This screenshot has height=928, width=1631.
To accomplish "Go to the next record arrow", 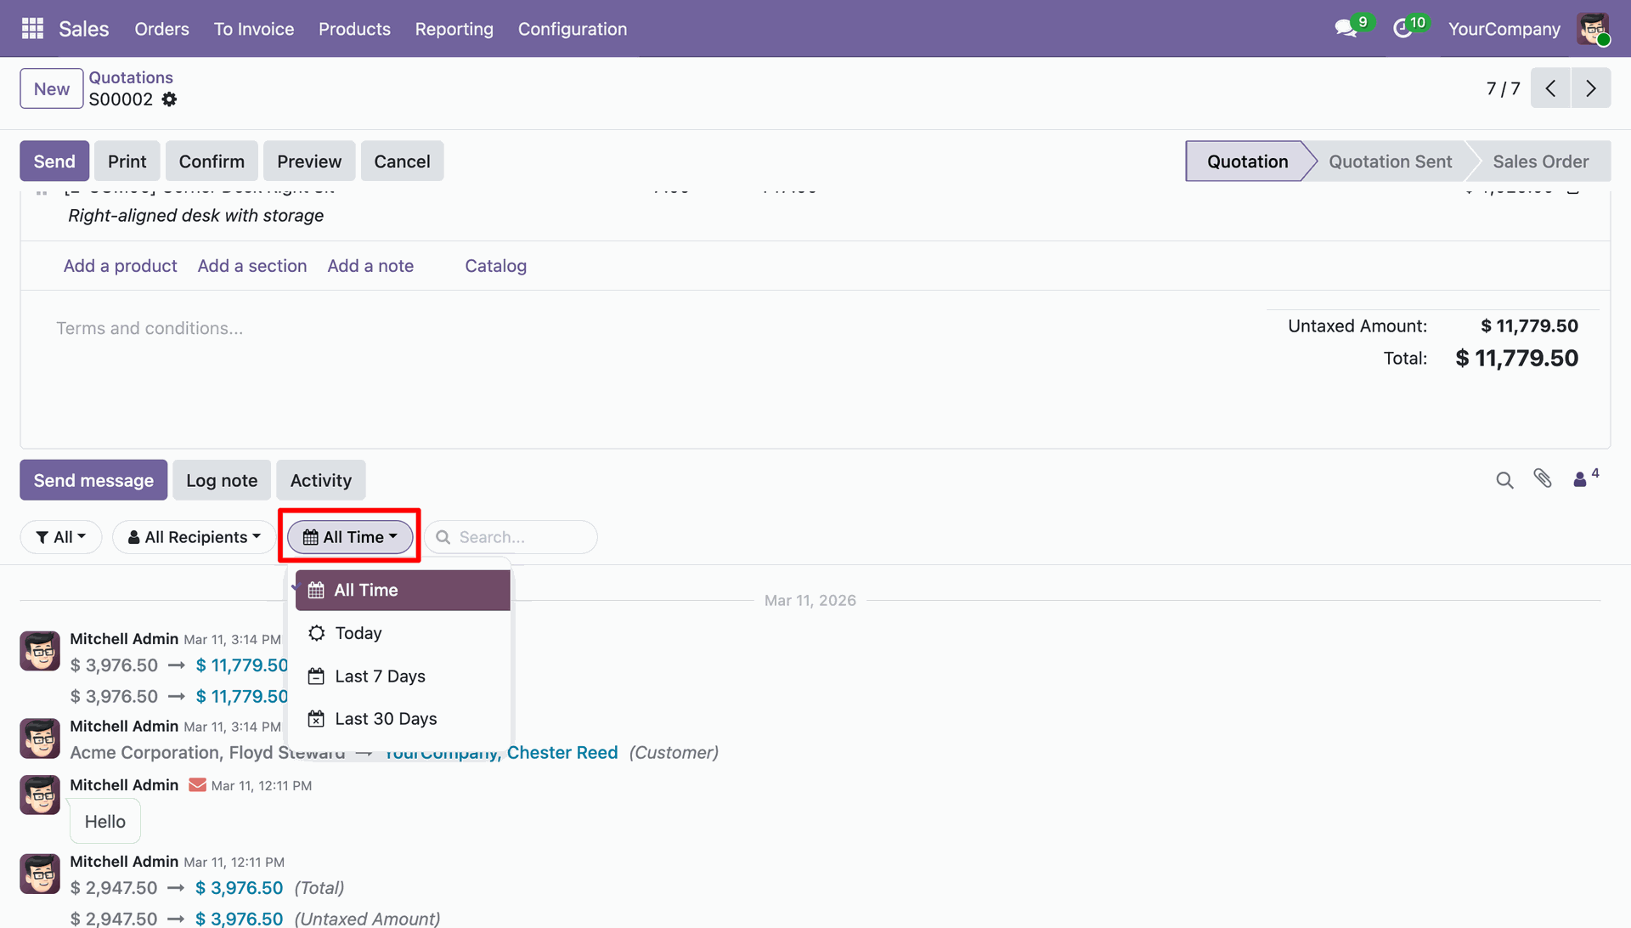I will (x=1590, y=88).
